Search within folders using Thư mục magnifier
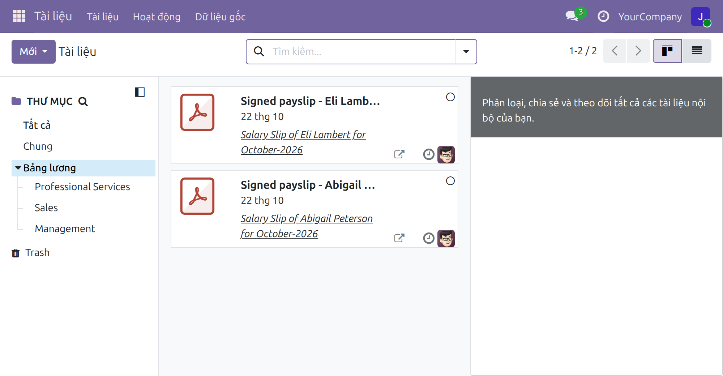The width and height of the screenshot is (723, 376). point(83,102)
